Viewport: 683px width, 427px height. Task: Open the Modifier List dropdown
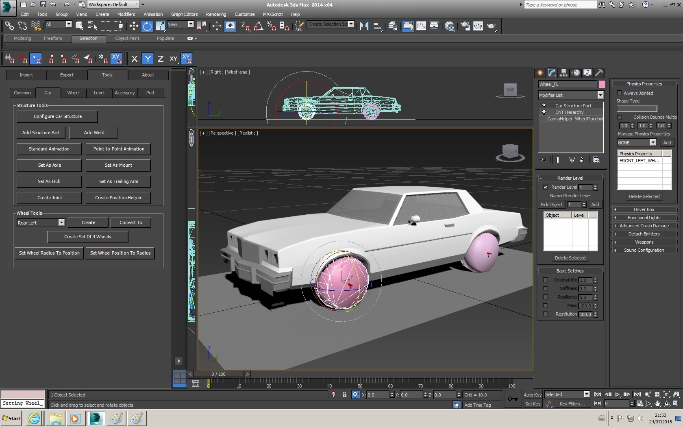pos(600,95)
